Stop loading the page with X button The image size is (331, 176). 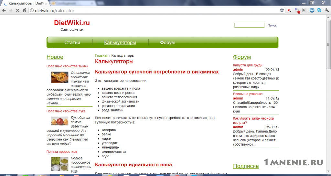(17, 10)
